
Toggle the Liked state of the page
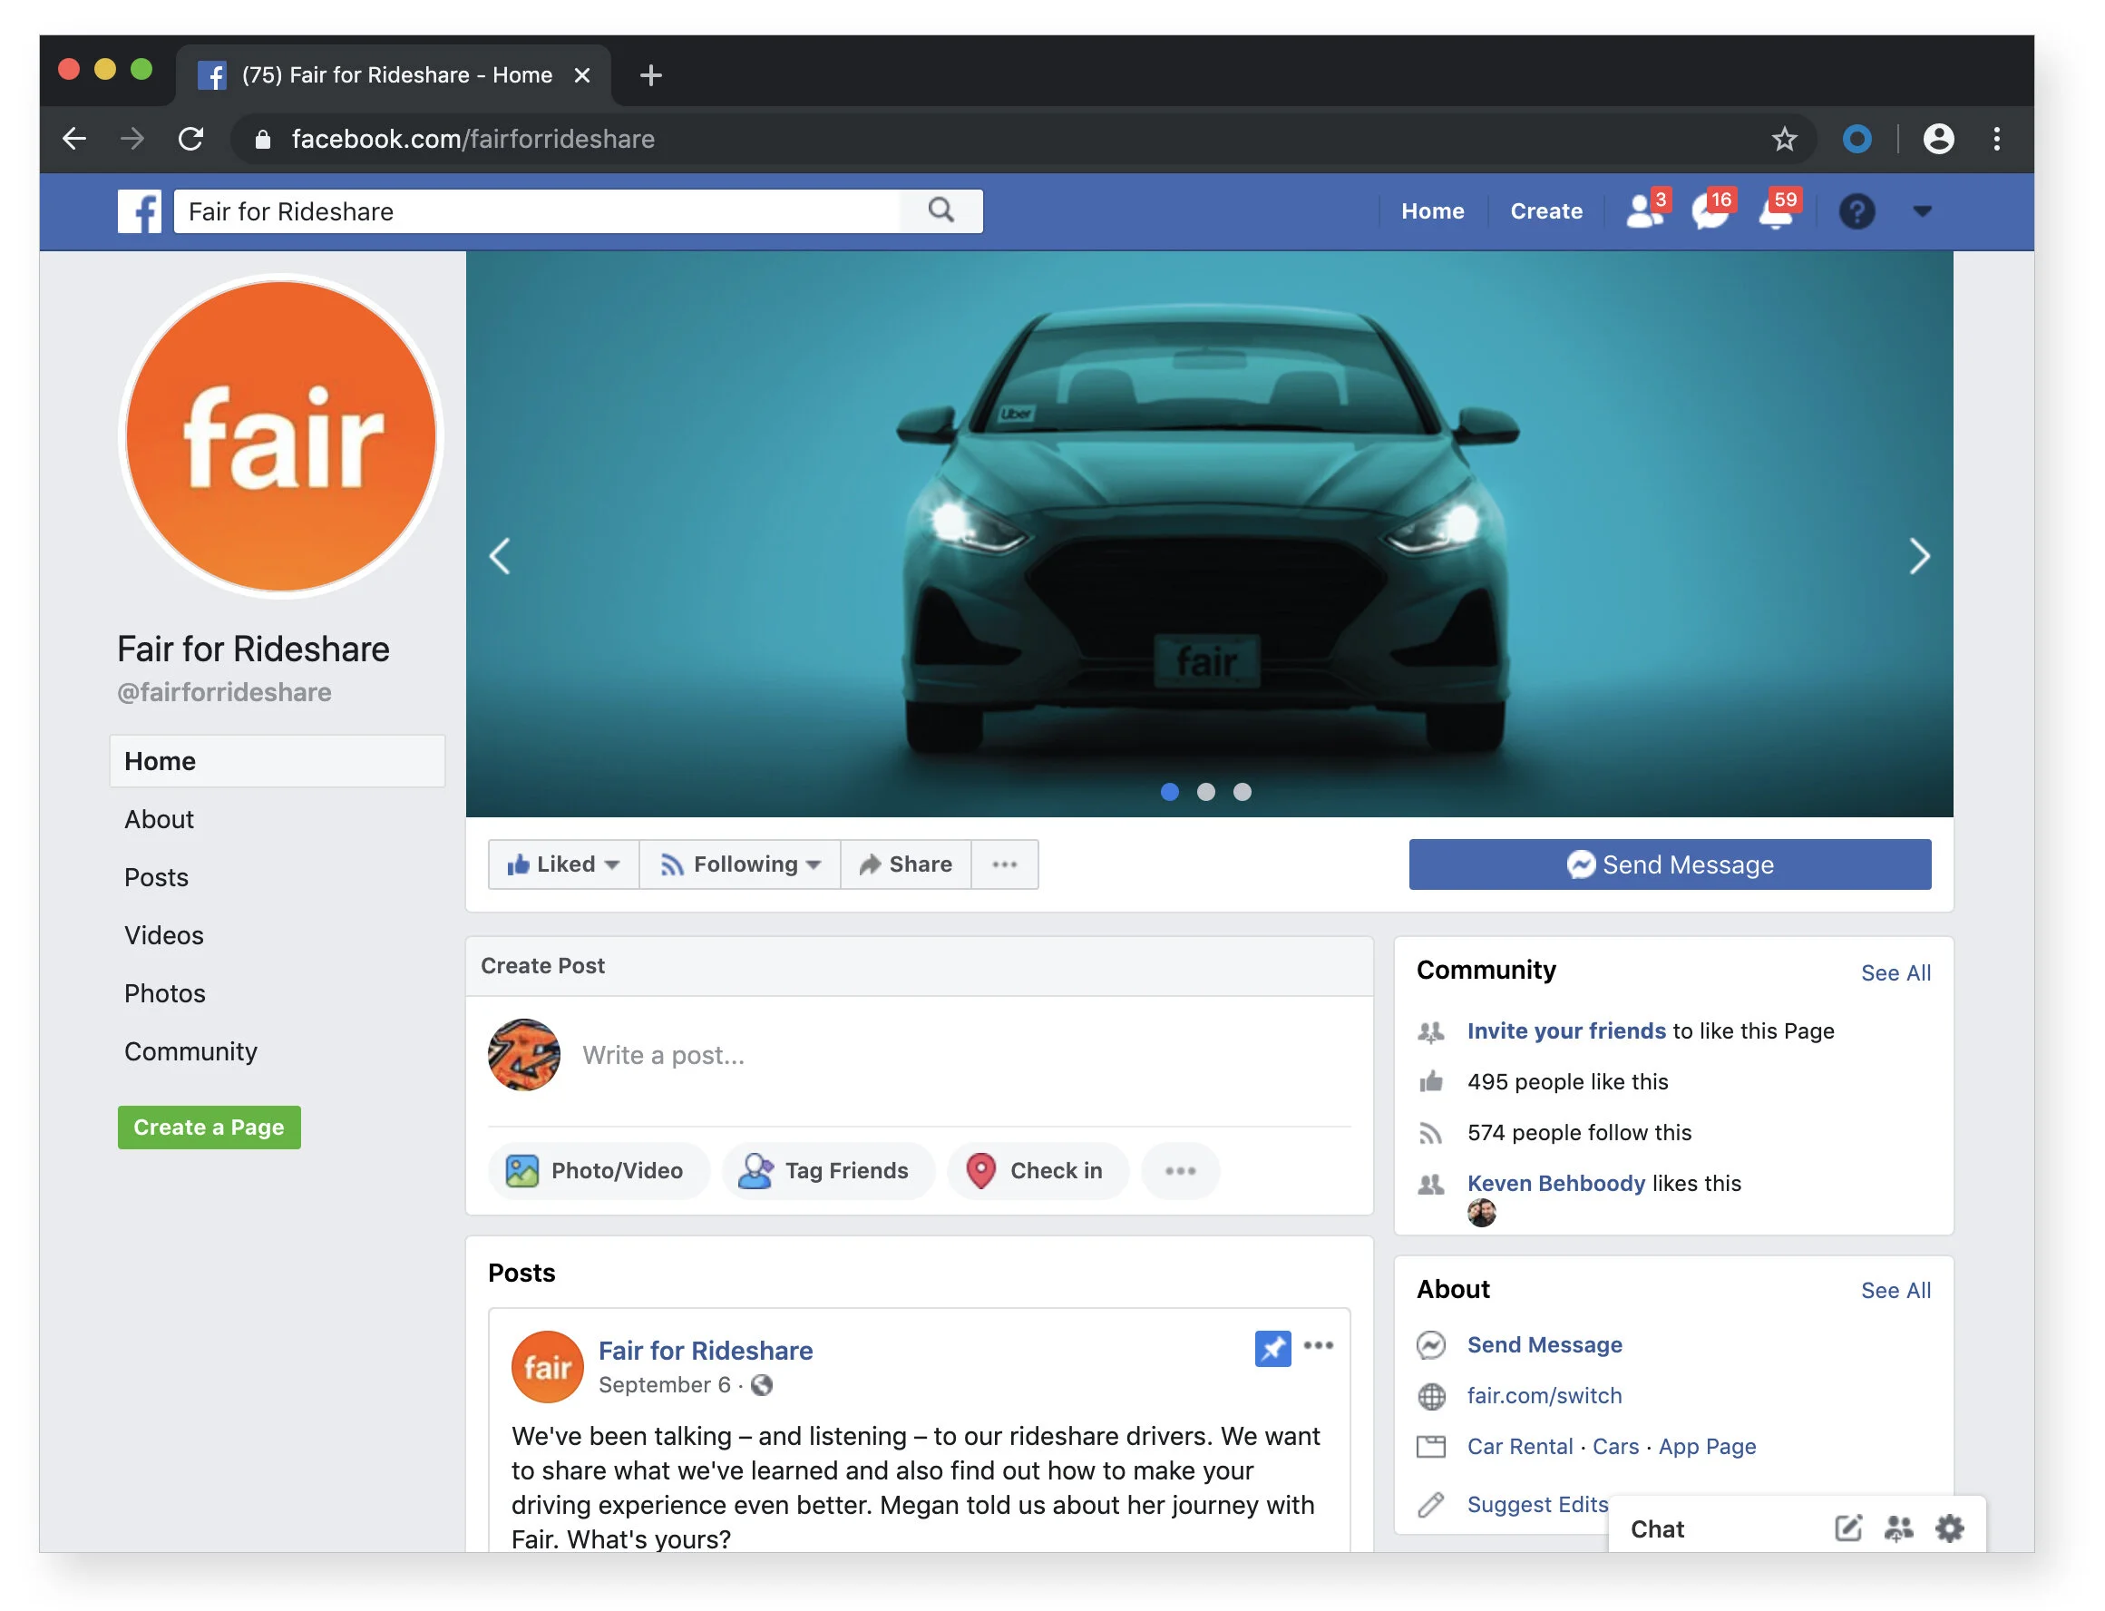pyautogui.click(x=563, y=864)
